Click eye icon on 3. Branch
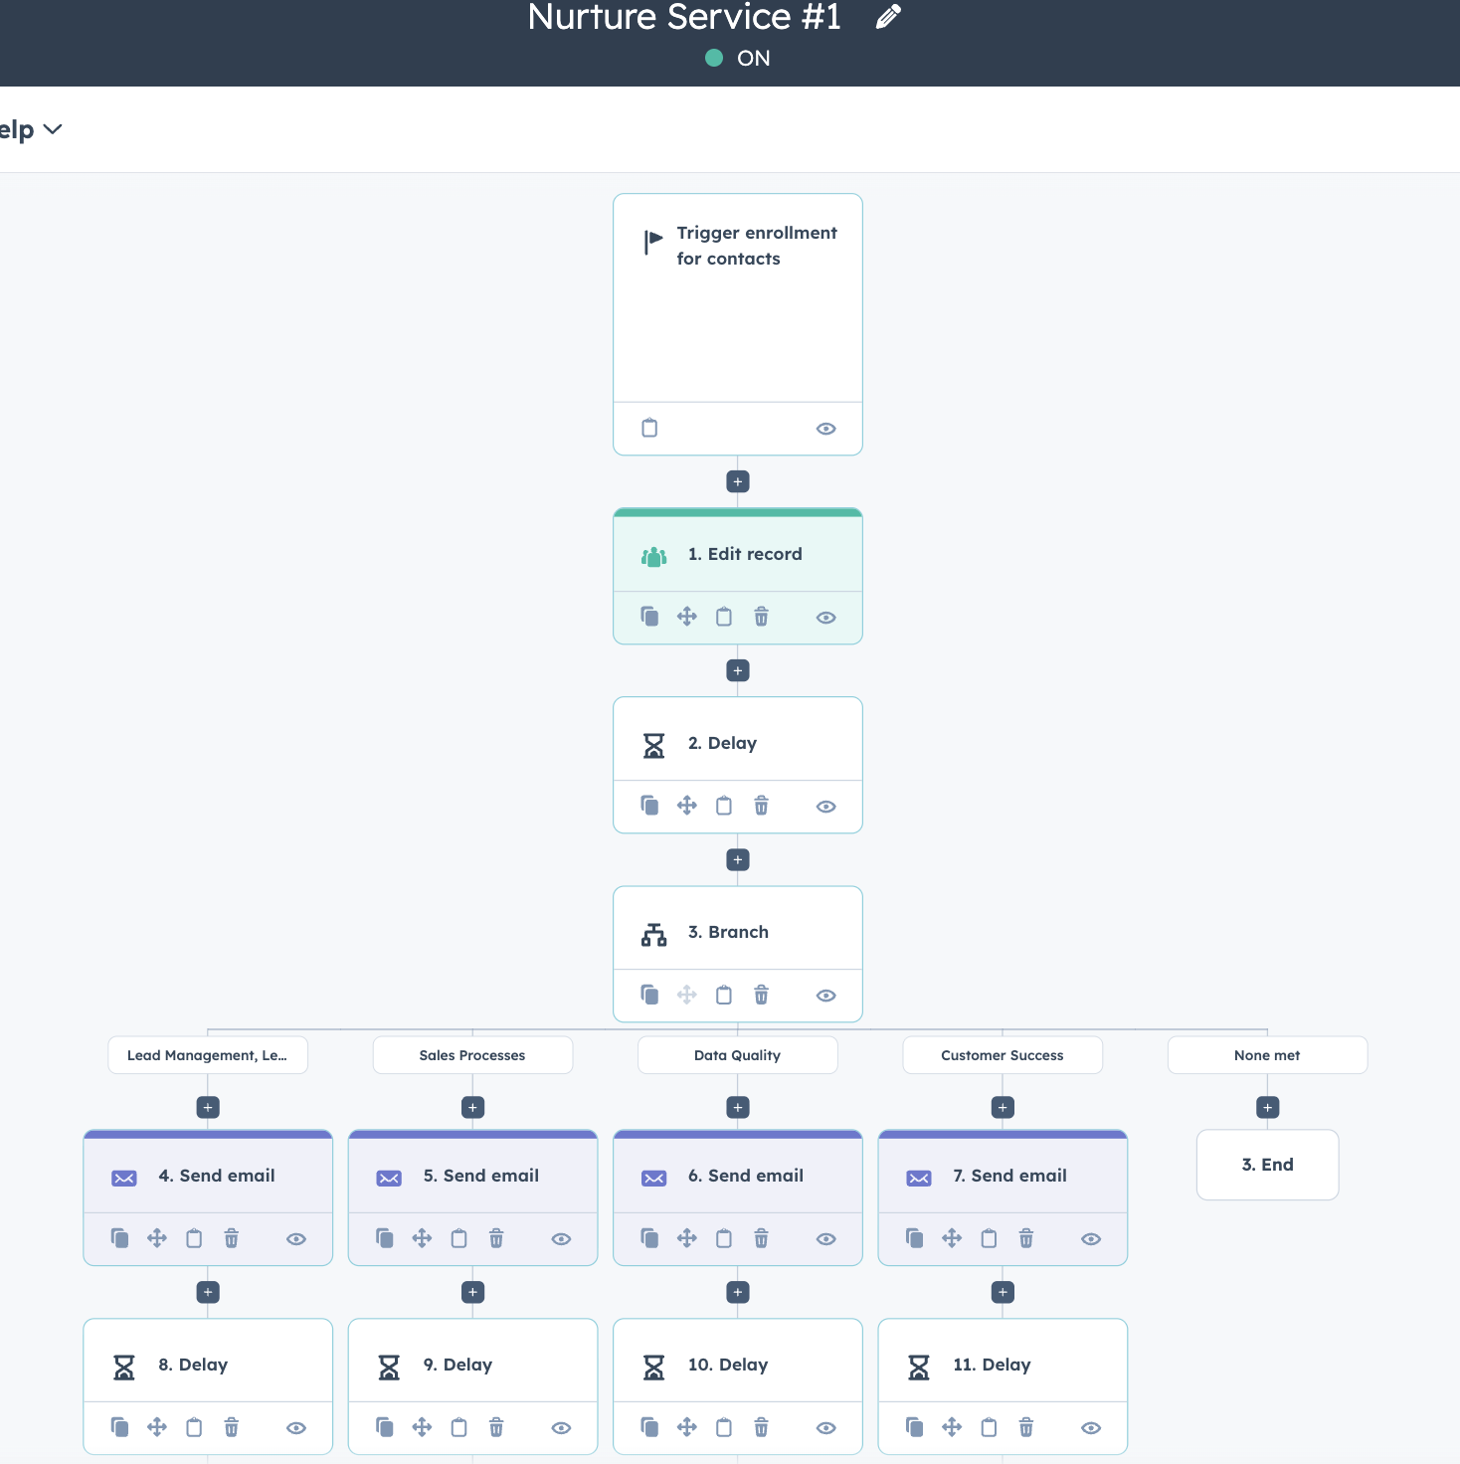1460x1464 pixels. pos(825,996)
